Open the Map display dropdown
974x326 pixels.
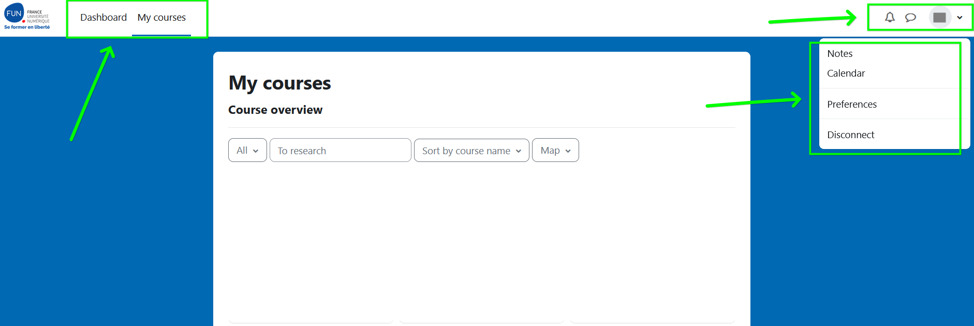pos(555,151)
